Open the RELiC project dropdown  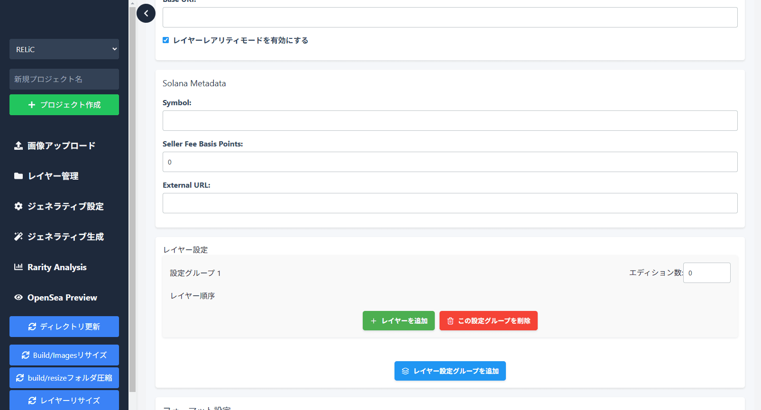pos(64,49)
